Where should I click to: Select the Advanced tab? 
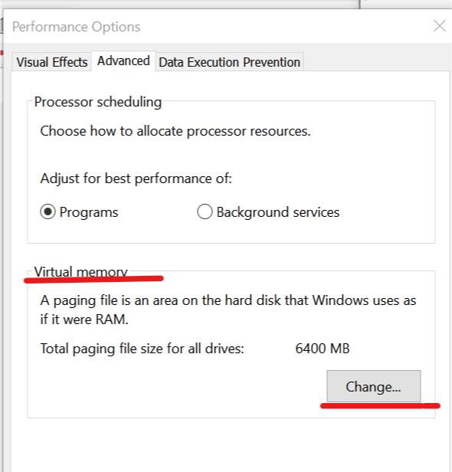[x=123, y=61]
